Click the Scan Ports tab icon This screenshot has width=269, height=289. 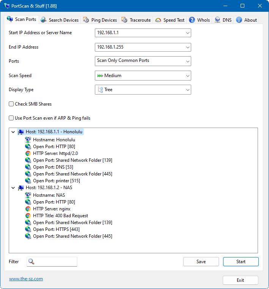[x=10, y=19]
